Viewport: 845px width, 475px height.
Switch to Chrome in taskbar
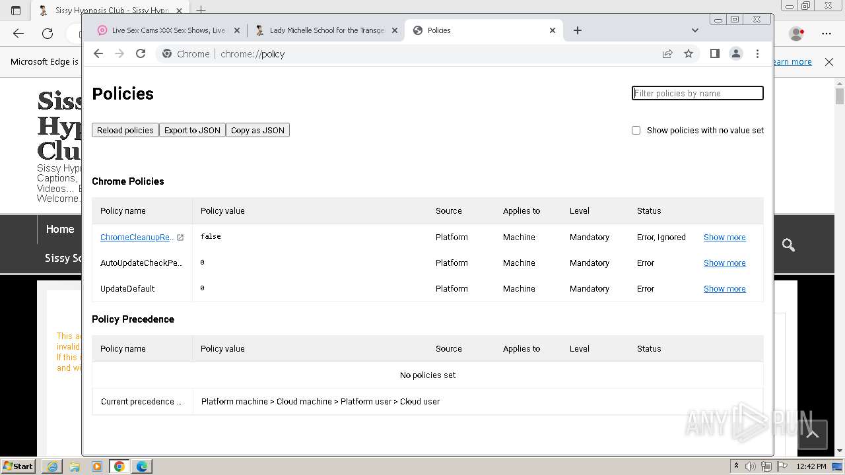click(x=119, y=466)
